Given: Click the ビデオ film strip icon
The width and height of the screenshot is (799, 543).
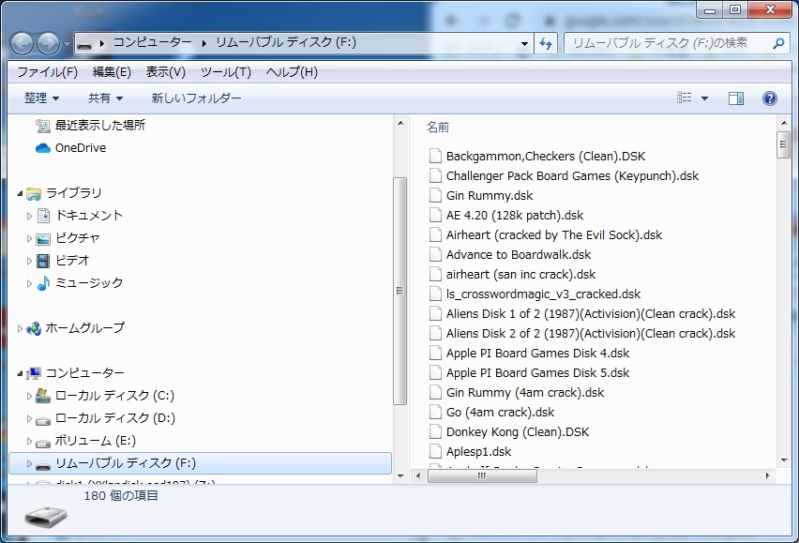Looking at the screenshot, I should 43,261.
